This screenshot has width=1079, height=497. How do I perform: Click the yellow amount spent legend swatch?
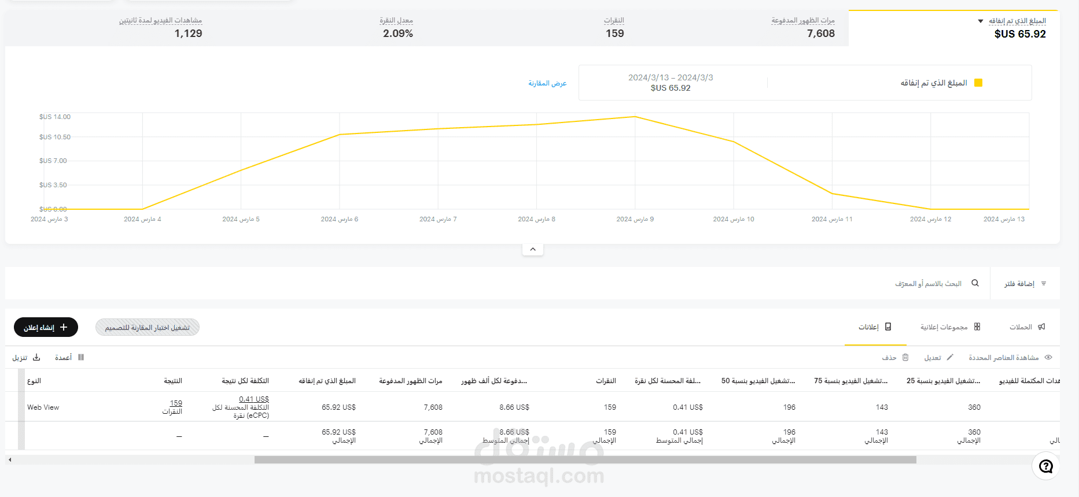[978, 83]
